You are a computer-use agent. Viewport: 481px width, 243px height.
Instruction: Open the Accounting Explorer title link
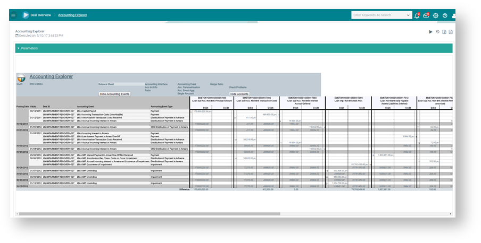pos(51,77)
